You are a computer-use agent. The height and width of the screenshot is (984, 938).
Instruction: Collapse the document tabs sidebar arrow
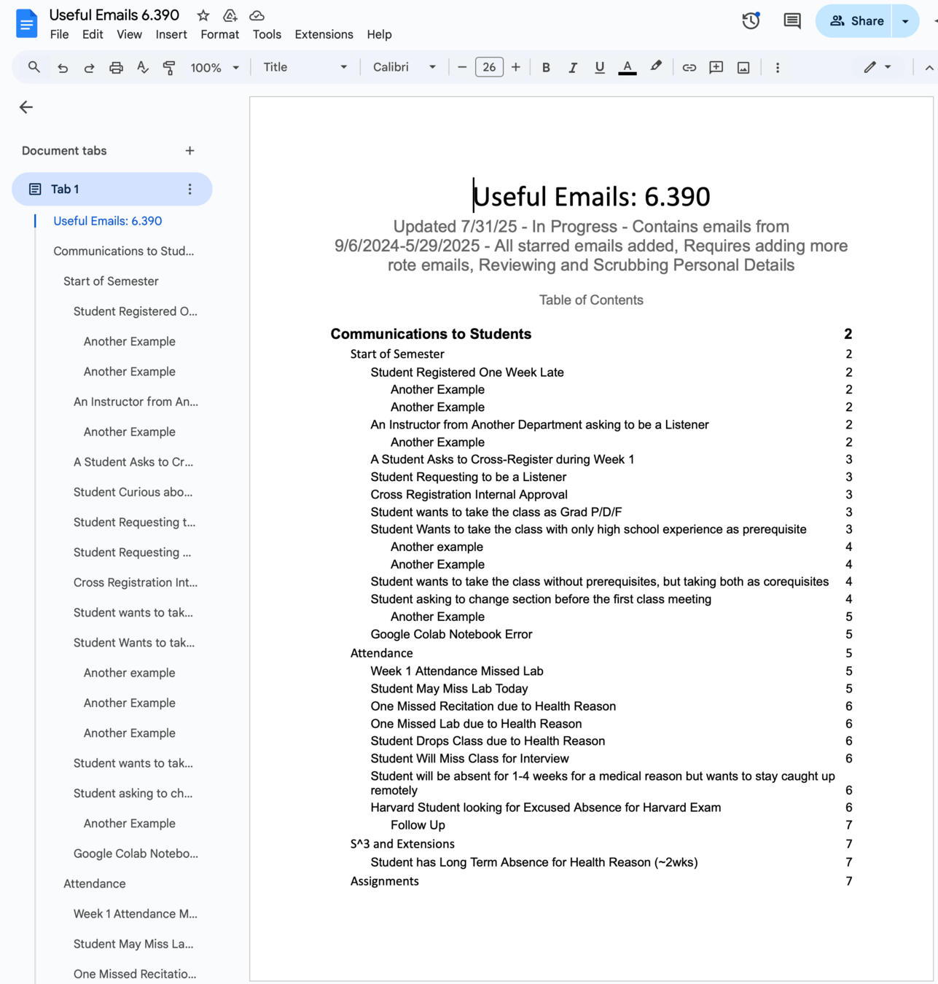[26, 107]
